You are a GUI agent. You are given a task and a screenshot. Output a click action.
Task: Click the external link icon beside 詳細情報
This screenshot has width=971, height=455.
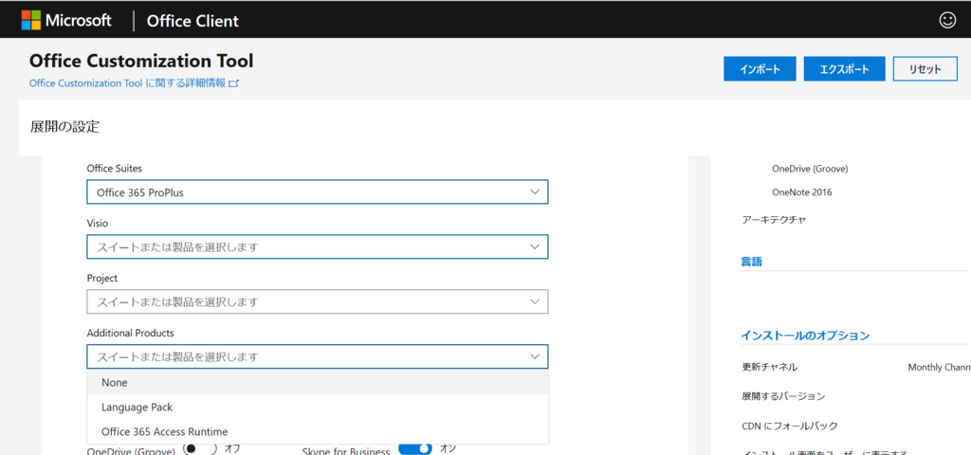coord(233,83)
